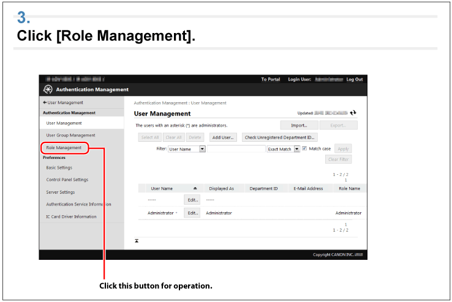Open IC Card Driver Information
Image resolution: width=452 pixels, height=302 pixels.
[71, 216]
